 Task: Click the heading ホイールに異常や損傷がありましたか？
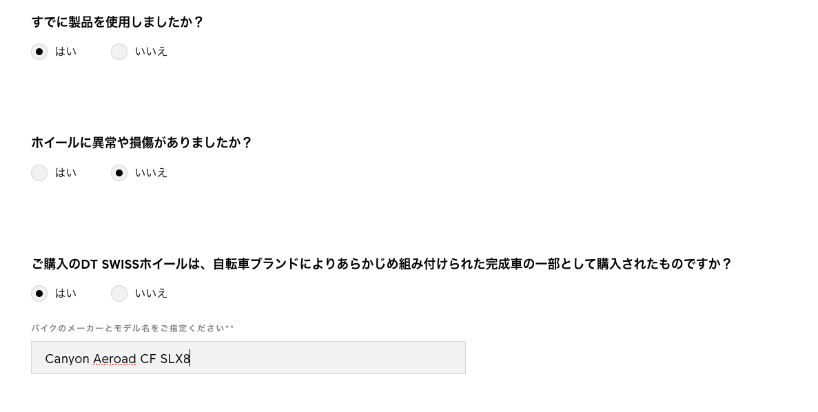[x=142, y=143]
